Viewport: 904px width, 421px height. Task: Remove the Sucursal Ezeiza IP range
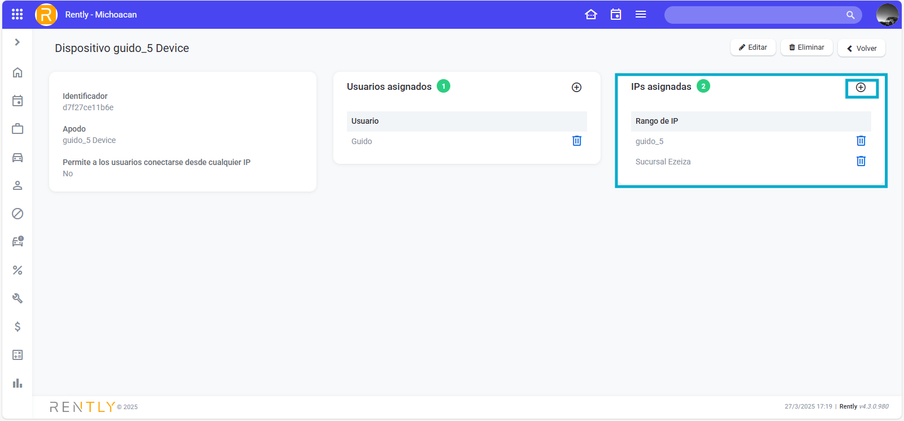pyautogui.click(x=860, y=161)
